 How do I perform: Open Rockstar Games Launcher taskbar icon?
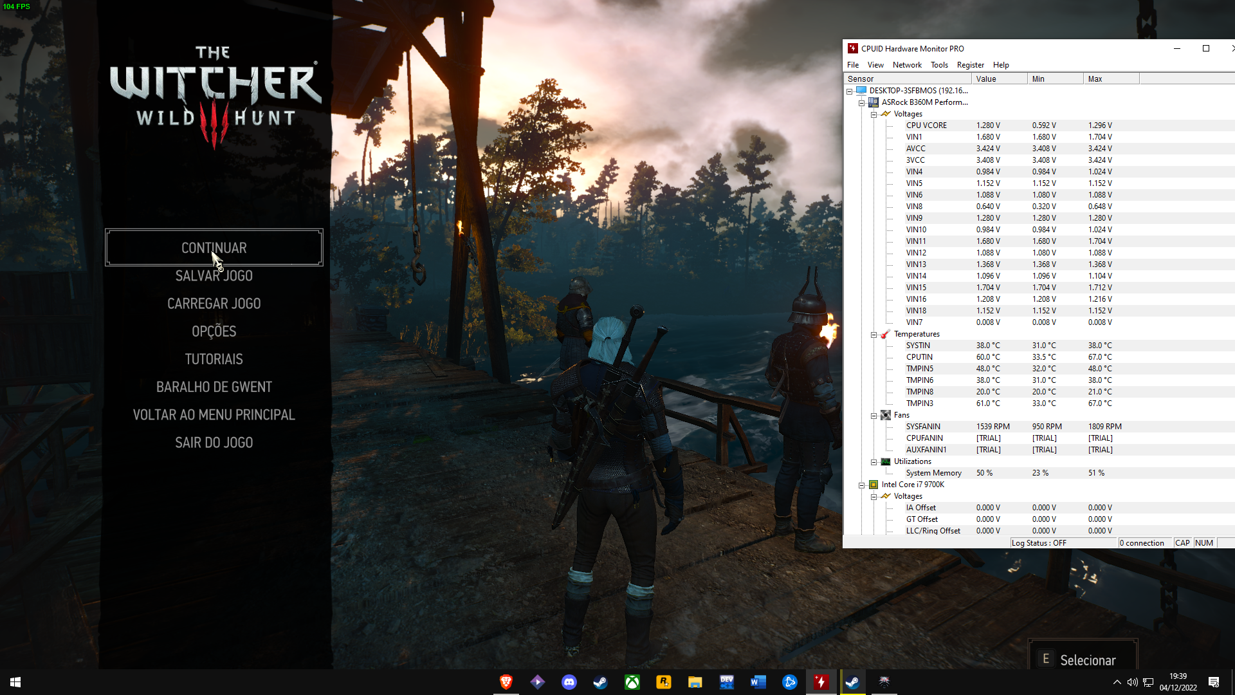663,682
